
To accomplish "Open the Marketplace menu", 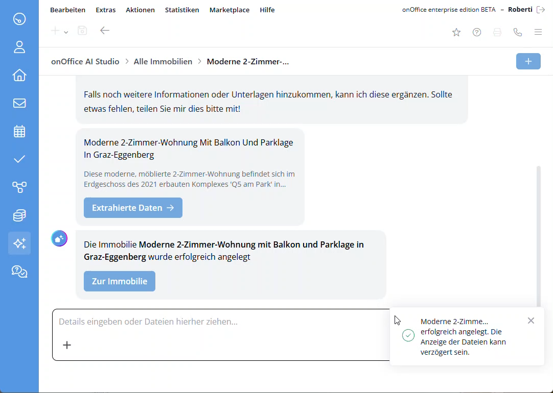I will click(229, 10).
